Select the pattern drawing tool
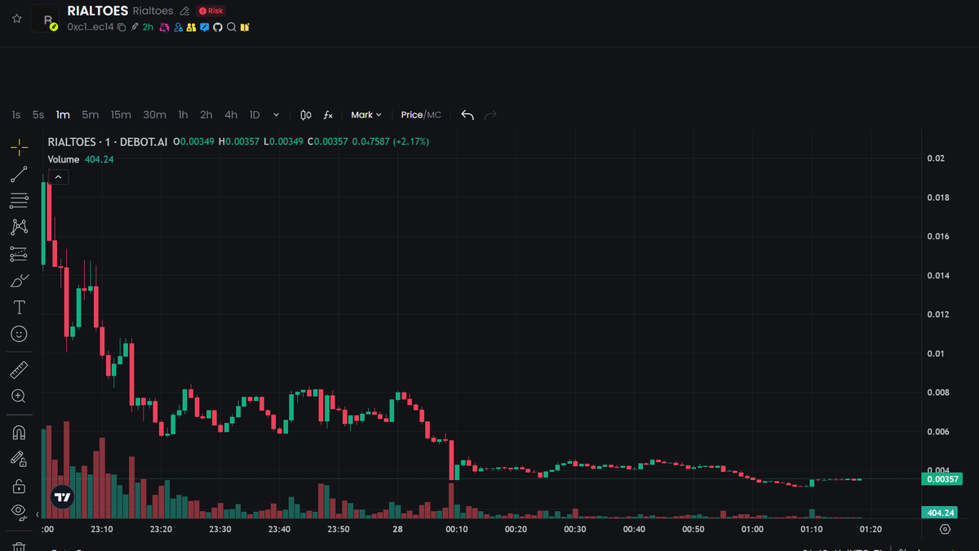This screenshot has height=551, width=979. click(x=19, y=227)
